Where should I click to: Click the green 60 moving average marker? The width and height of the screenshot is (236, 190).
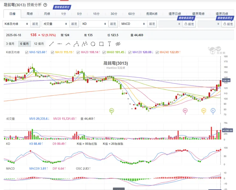(111, 111)
